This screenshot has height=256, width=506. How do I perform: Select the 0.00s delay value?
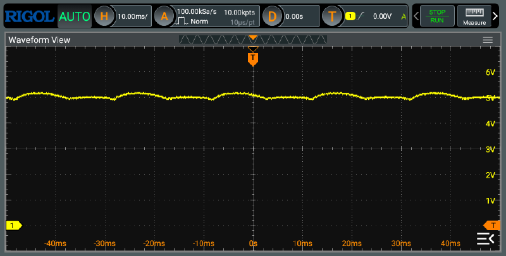pos(294,16)
